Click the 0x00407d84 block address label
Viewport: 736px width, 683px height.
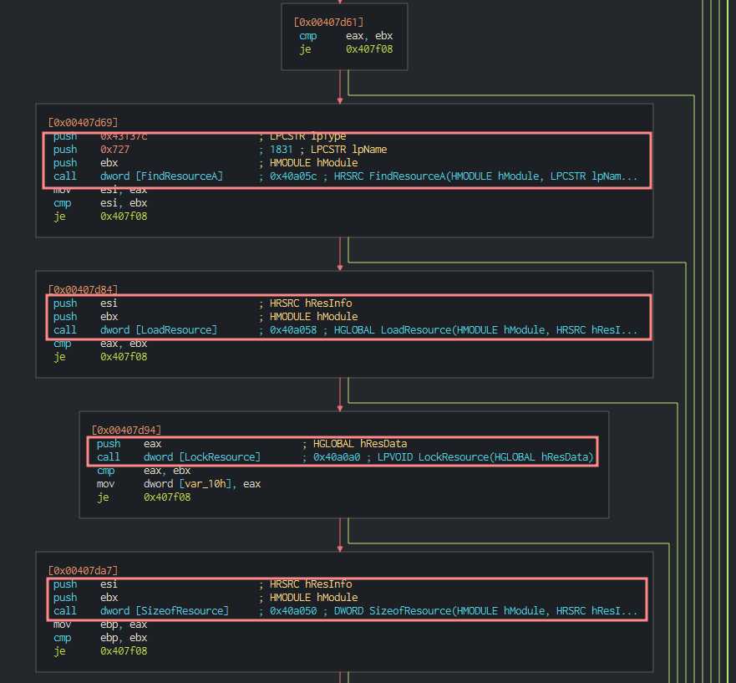point(83,290)
